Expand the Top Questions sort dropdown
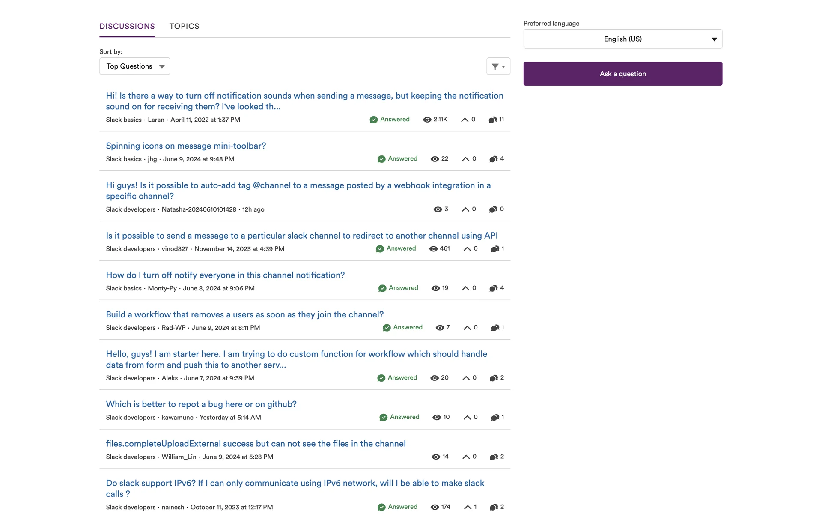The height and width of the screenshot is (514, 822). point(134,66)
